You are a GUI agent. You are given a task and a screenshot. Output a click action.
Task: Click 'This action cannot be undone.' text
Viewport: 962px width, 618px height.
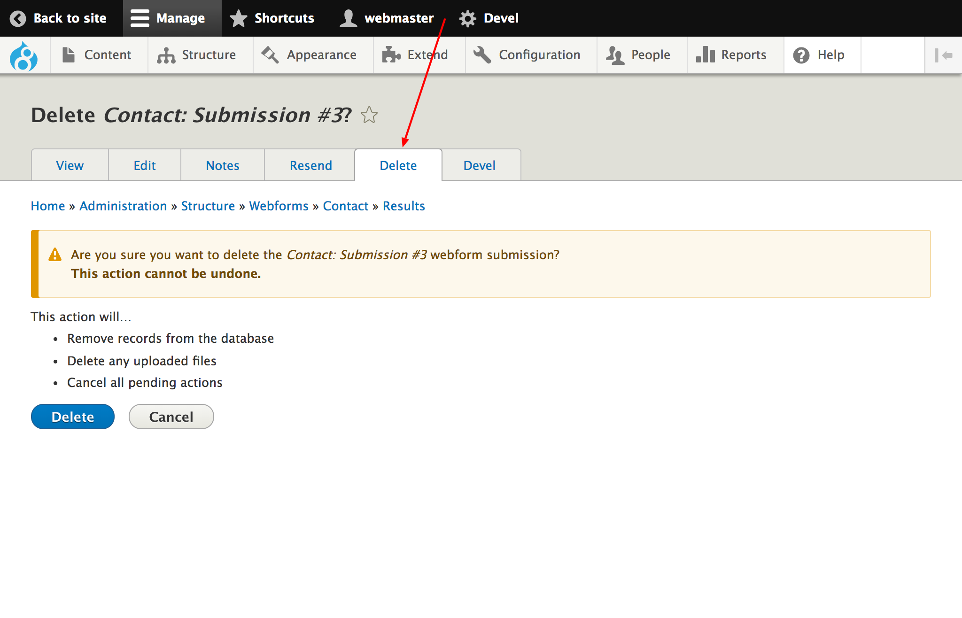point(166,274)
